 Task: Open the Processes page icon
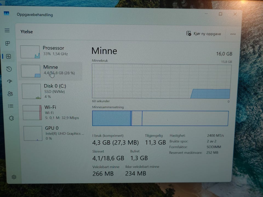(x=8, y=43)
